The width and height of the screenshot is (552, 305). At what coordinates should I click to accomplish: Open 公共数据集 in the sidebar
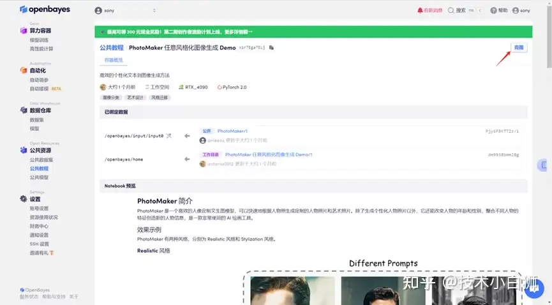click(41, 160)
